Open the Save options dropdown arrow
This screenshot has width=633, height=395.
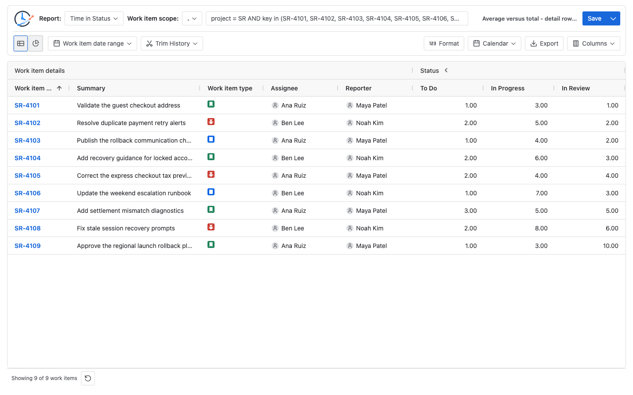(x=613, y=18)
